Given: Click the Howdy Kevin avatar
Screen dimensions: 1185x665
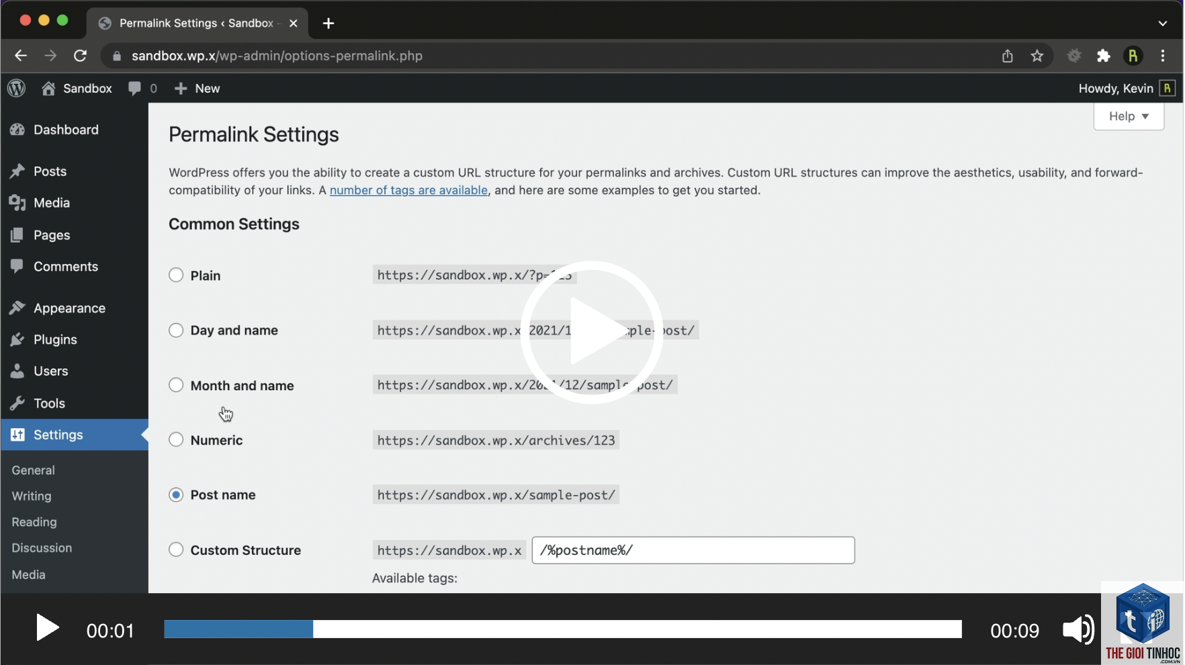Looking at the screenshot, I should 1168,88.
